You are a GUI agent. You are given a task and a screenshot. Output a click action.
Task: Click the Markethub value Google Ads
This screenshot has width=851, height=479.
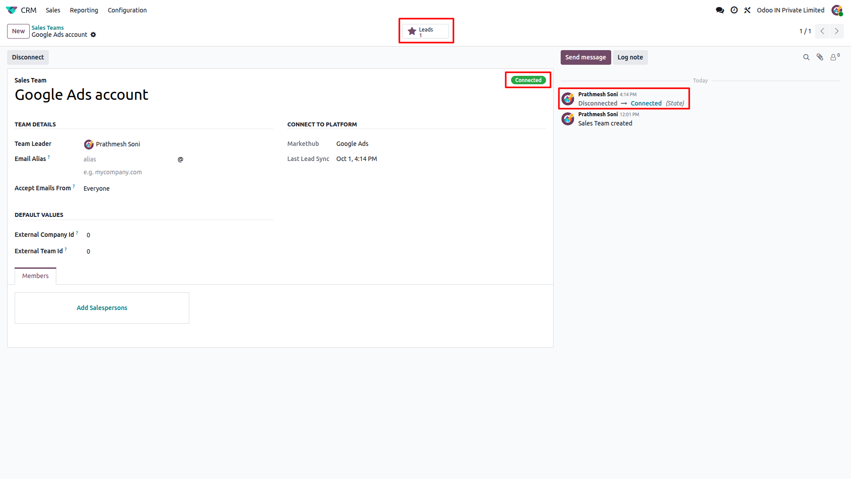pyautogui.click(x=352, y=144)
